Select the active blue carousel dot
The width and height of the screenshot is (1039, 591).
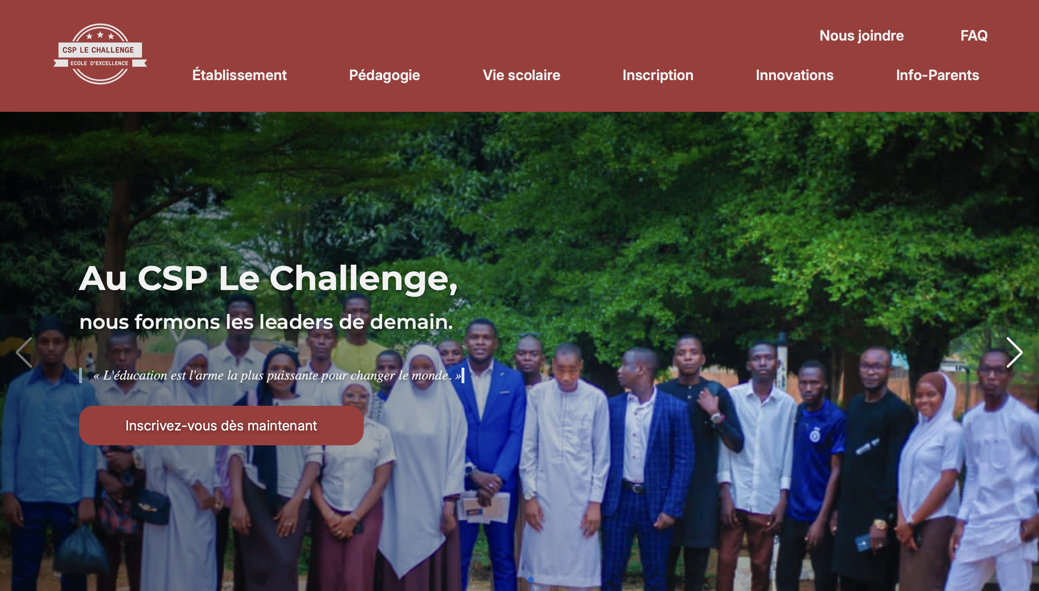(531, 580)
